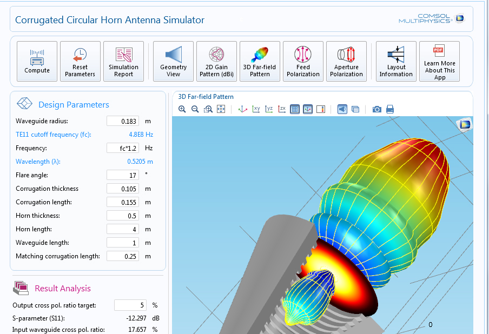The height and width of the screenshot is (334, 489).
Task: Edit the Flare angle input field
Action: 123,175
